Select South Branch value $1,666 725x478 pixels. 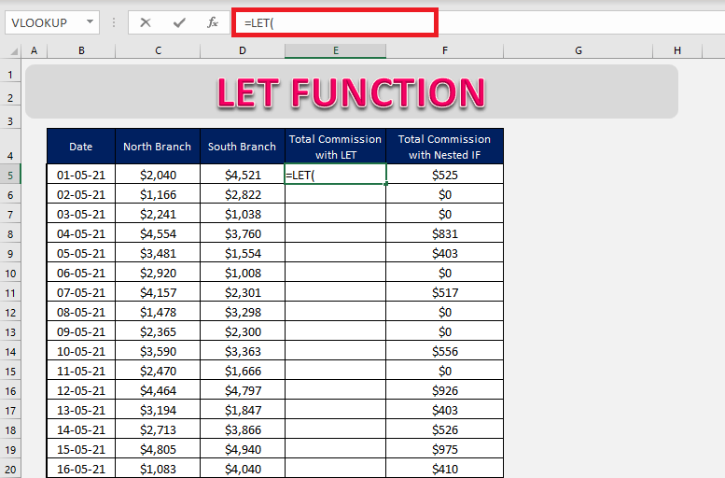(x=243, y=372)
